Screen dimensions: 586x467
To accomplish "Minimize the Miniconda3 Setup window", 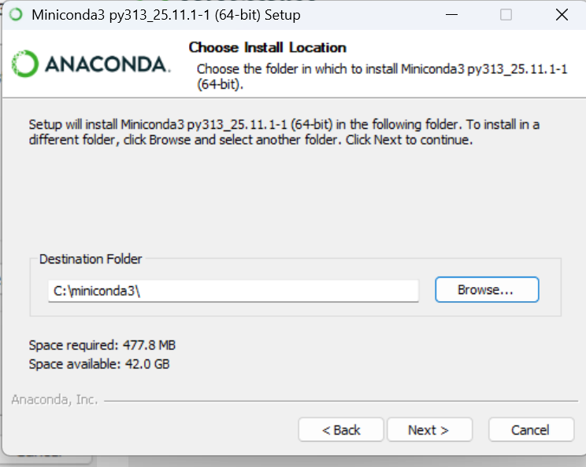I will pyautogui.click(x=451, y=15).
